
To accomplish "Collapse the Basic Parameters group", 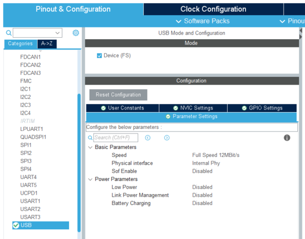I will click(x=90, y=147).
